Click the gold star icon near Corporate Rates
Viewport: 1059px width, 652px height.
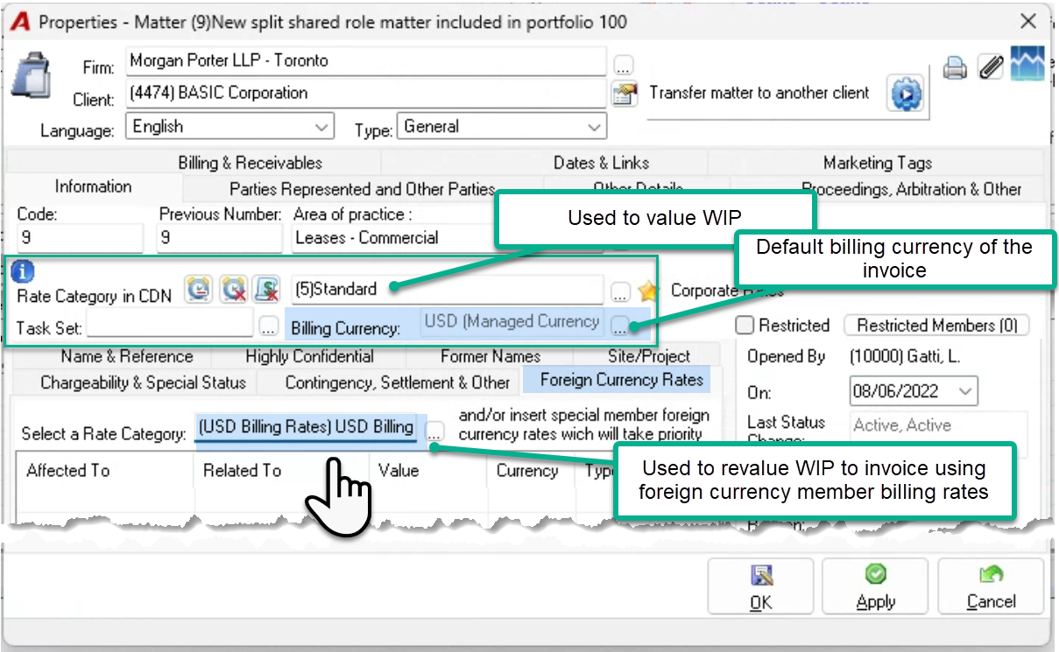click(x=647, y=291)
